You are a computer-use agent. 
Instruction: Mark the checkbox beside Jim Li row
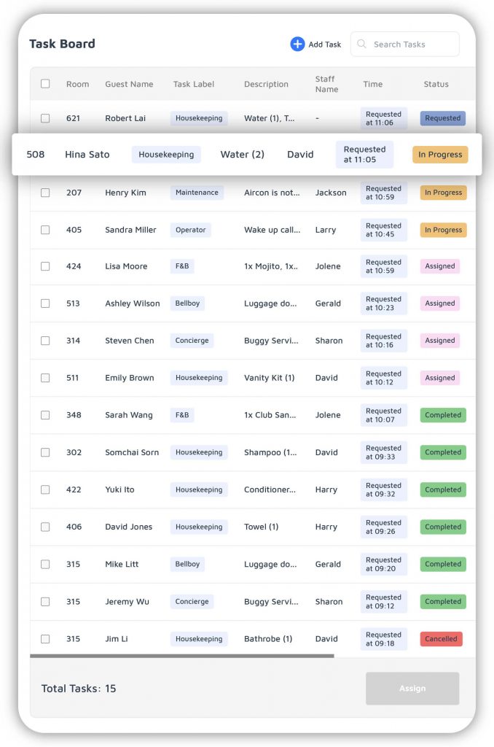[x=45, y=639]
